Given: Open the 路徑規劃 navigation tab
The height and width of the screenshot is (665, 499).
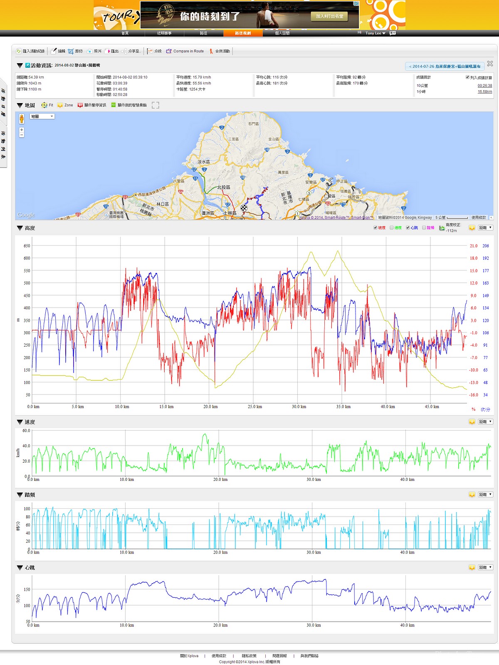Looking at the screenshot, I should 243,33.
